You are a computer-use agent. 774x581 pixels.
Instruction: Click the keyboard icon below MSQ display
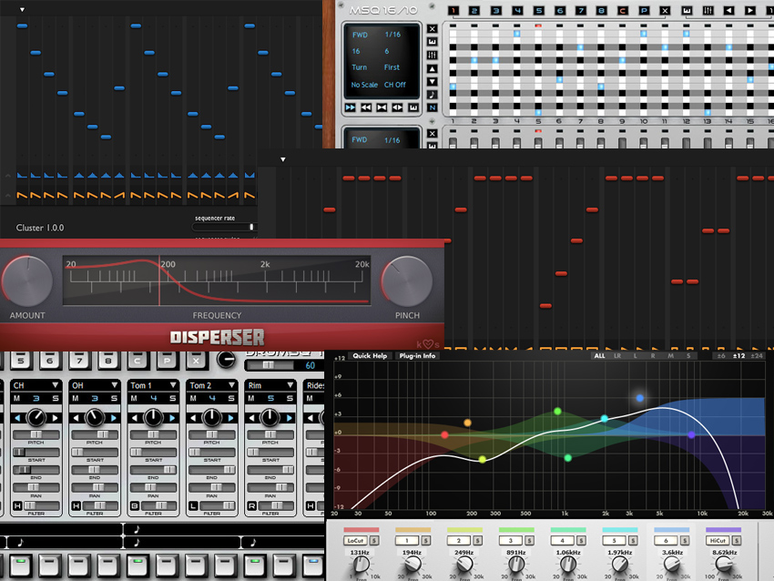tap(413, 107)
